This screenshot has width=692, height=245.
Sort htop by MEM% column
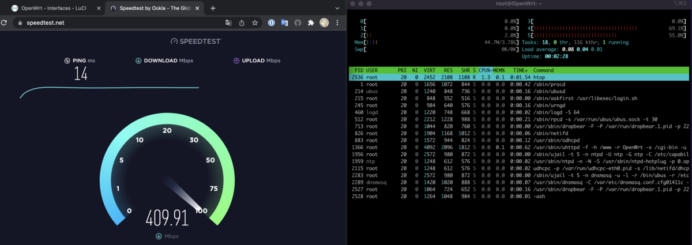coord(498,70)
